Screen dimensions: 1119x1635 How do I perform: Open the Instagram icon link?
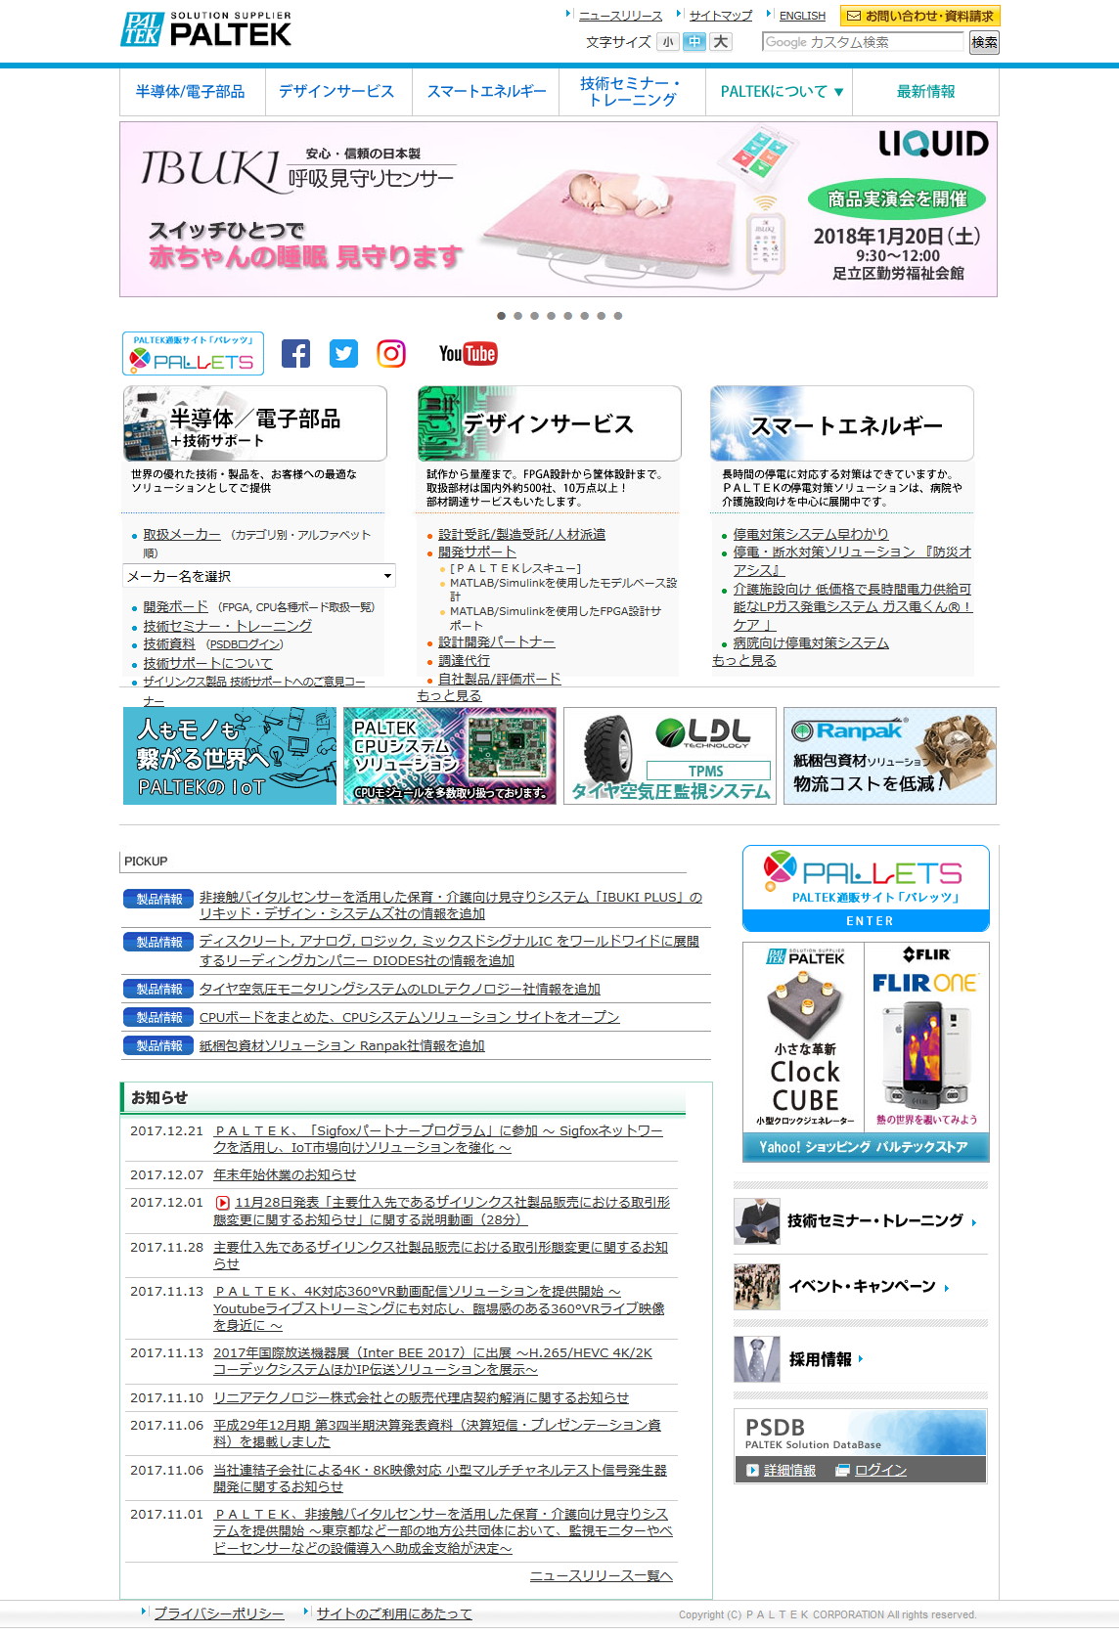[x=391, y=353]
